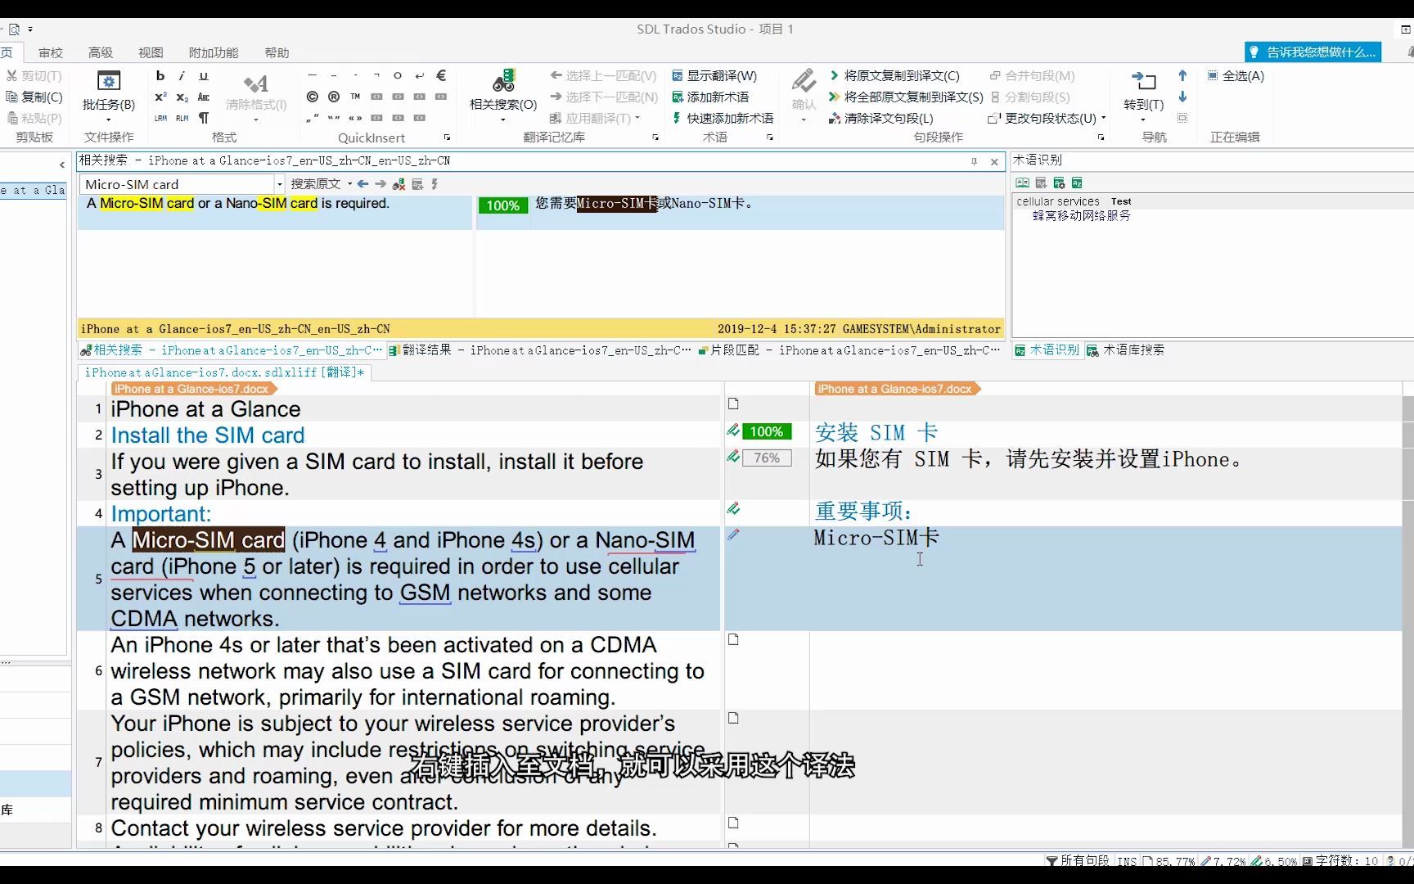The image size is (1414, 884).
Task: Insert LRM mark via QuickInsert format
Action: click(160, 118)
